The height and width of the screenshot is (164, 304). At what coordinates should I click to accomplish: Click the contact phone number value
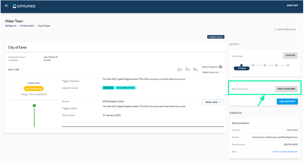(x=291, y=145)
